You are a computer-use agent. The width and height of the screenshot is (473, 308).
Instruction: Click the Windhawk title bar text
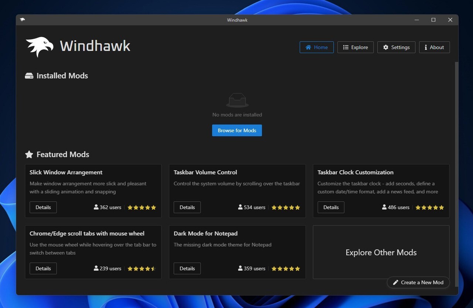point(237,20)
